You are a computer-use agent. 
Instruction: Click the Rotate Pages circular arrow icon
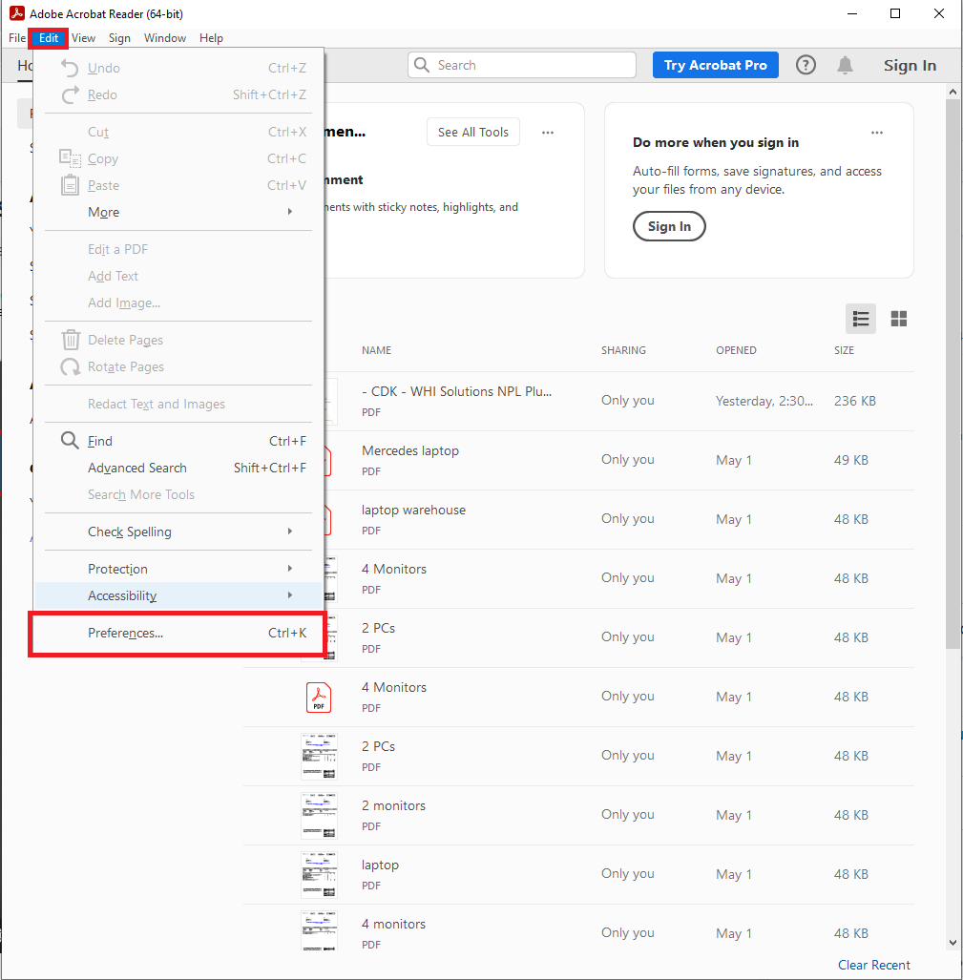tap(70, 366)
